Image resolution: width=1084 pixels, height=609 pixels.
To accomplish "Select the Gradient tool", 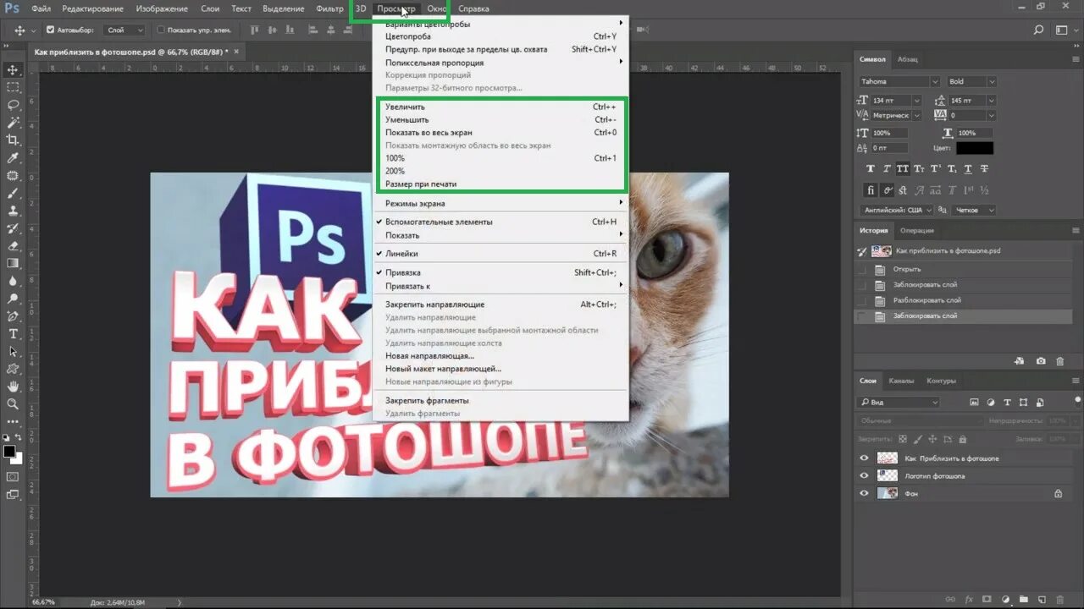I will pyautogui.click(x=13, y=263).
